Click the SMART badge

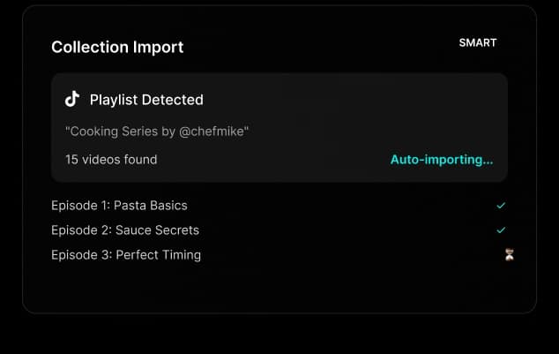click(x=478, y=42)
